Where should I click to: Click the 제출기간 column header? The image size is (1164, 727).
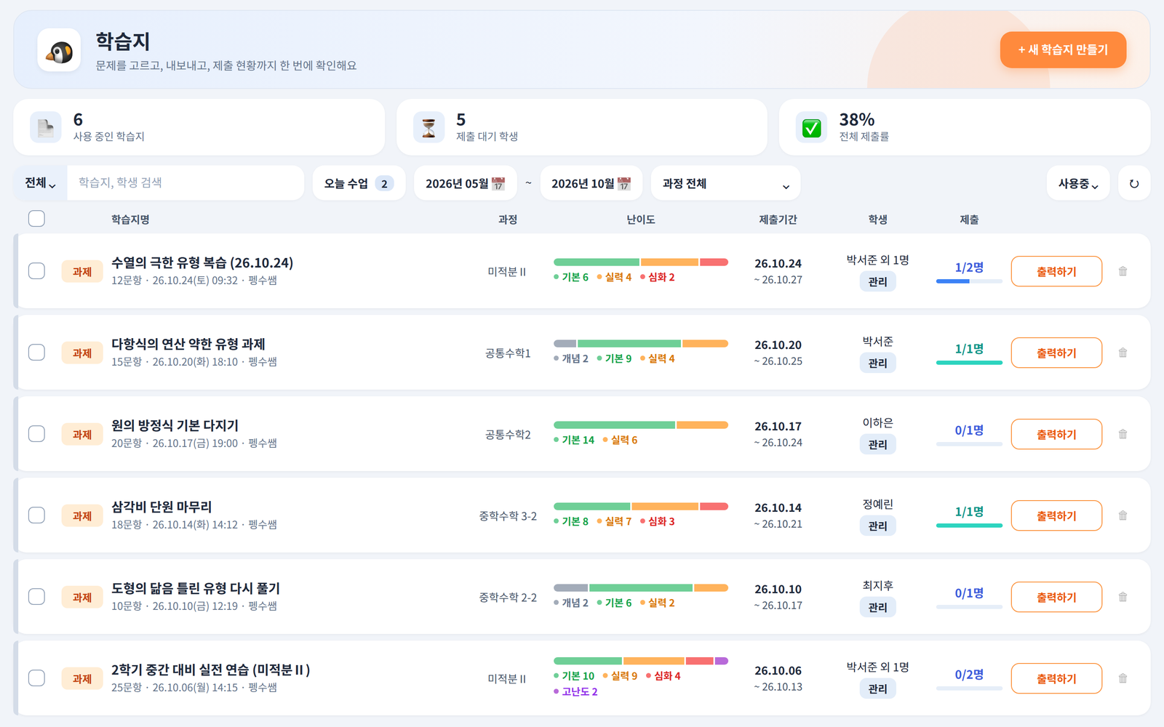click(778, 220)
